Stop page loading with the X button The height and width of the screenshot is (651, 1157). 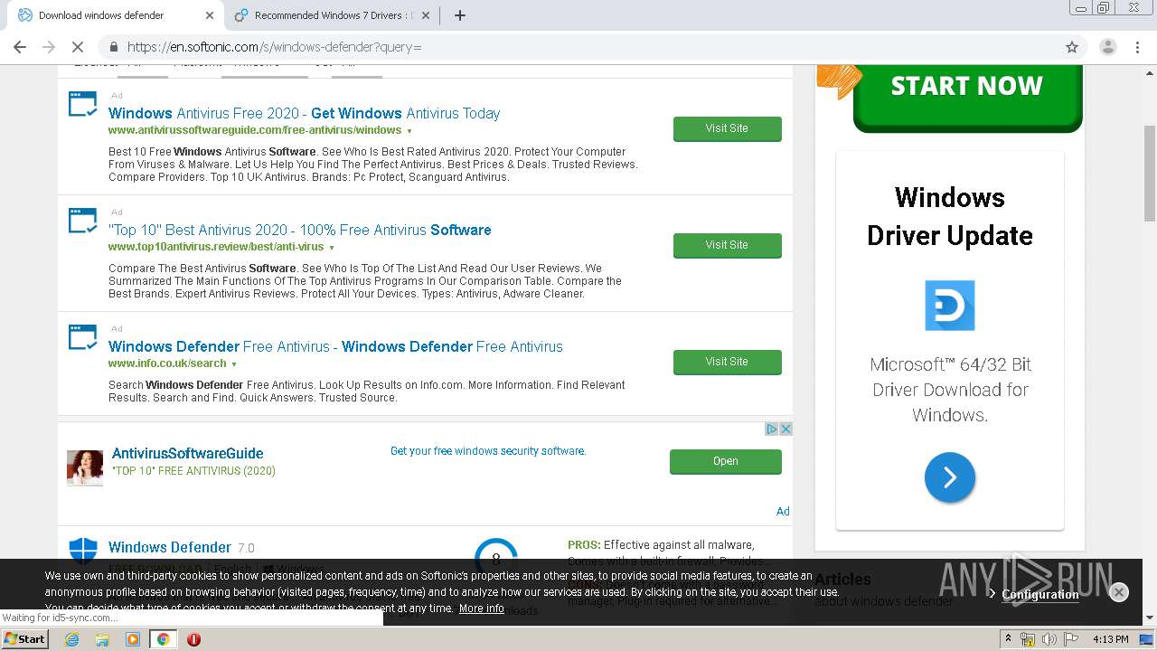[78, 47]
